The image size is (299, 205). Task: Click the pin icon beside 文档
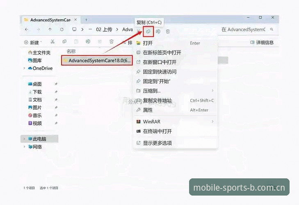click(56, 100)
